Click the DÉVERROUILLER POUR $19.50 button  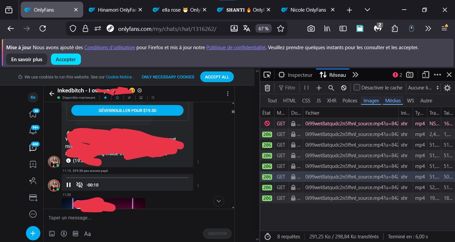tap(127, 110)
